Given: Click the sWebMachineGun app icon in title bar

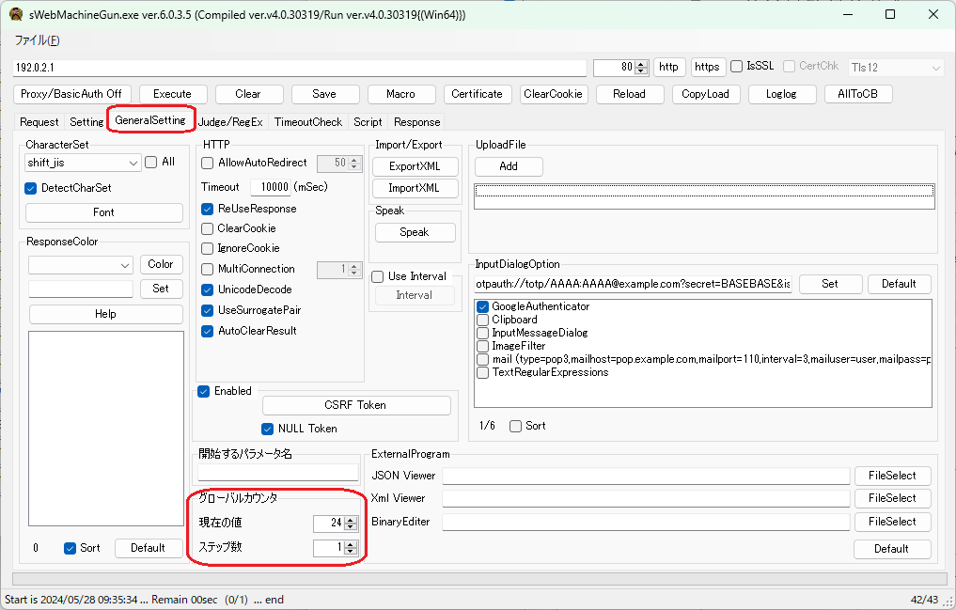Looking at the screenshot, I should [x=16, y=15].
